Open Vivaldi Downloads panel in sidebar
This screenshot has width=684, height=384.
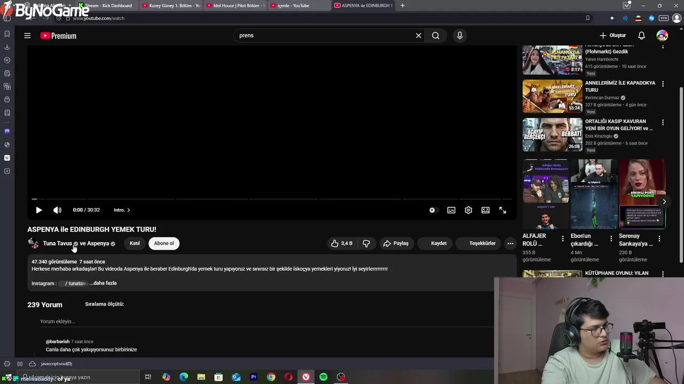pyautogui.click(x=7, y=47)
